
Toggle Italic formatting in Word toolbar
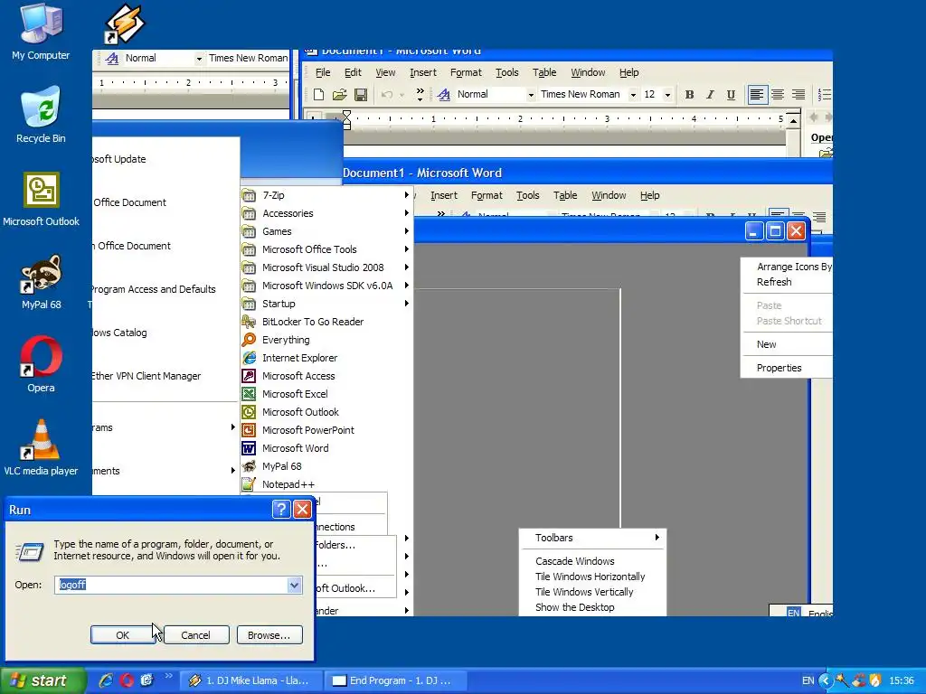tap(711, 94)
